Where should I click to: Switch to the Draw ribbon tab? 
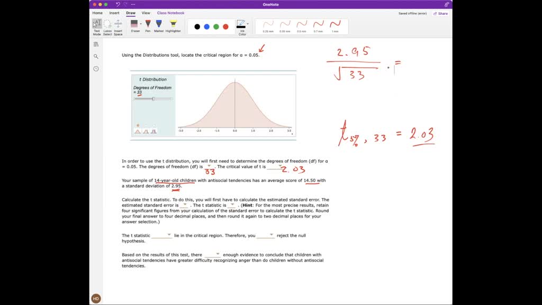[130, 13]
